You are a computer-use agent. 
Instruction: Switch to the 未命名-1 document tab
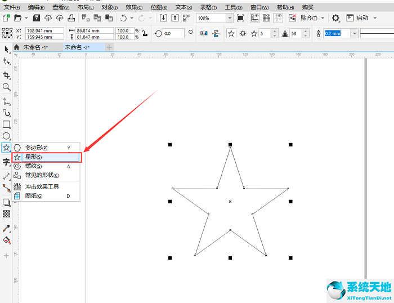(35, 47)
